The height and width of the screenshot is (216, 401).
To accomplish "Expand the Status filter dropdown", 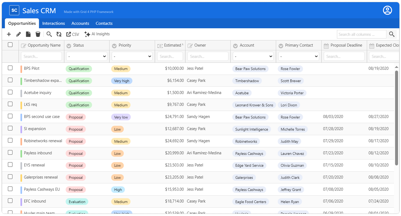I will click(87, 57).
